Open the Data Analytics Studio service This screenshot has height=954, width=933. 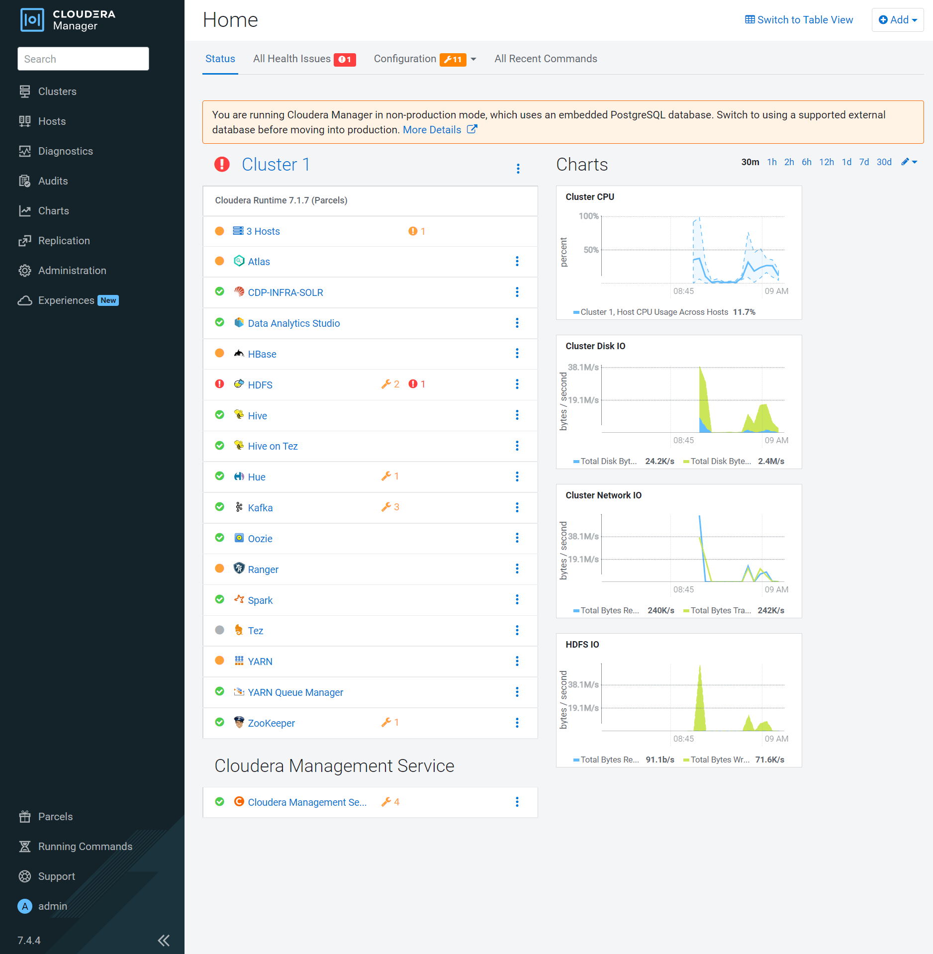coord(294,323)
